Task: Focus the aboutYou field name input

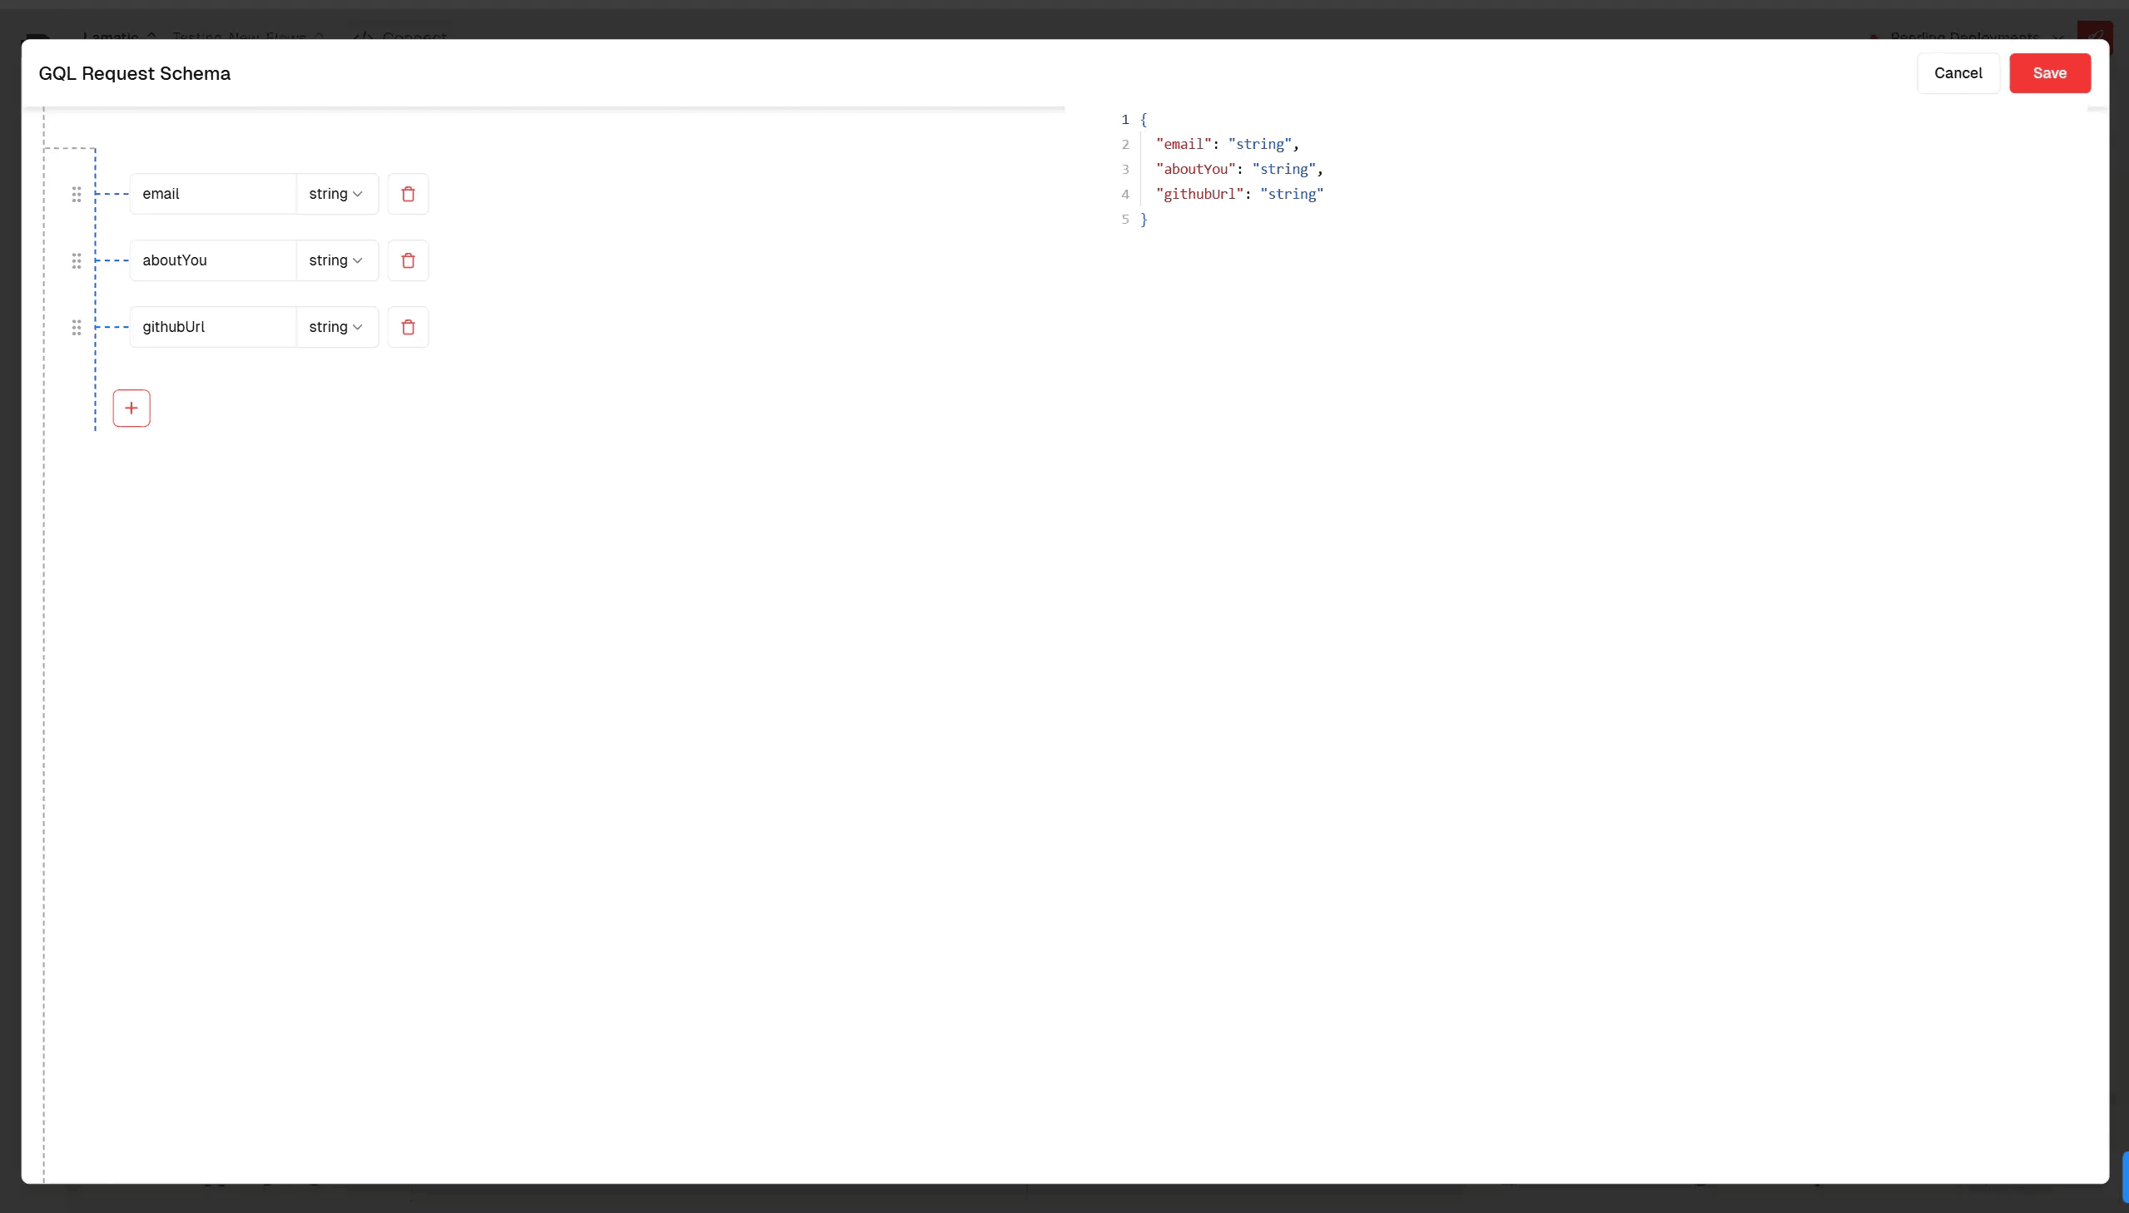Action: (213, 260)
